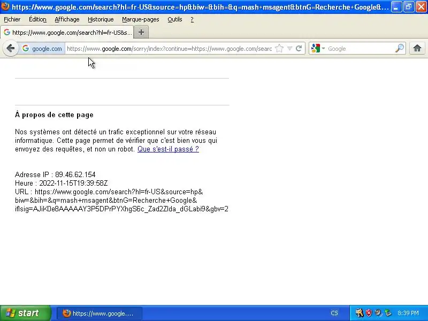The image size is (428, 321).
Task: Click the keys tray icon
Action: tap(360, 313)
